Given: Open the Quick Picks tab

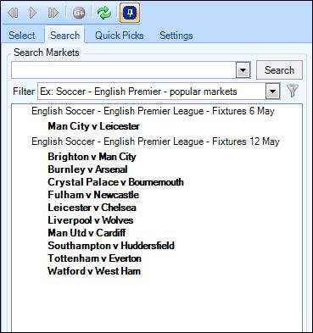Looking at the screenshot, I should pos(120,36).
